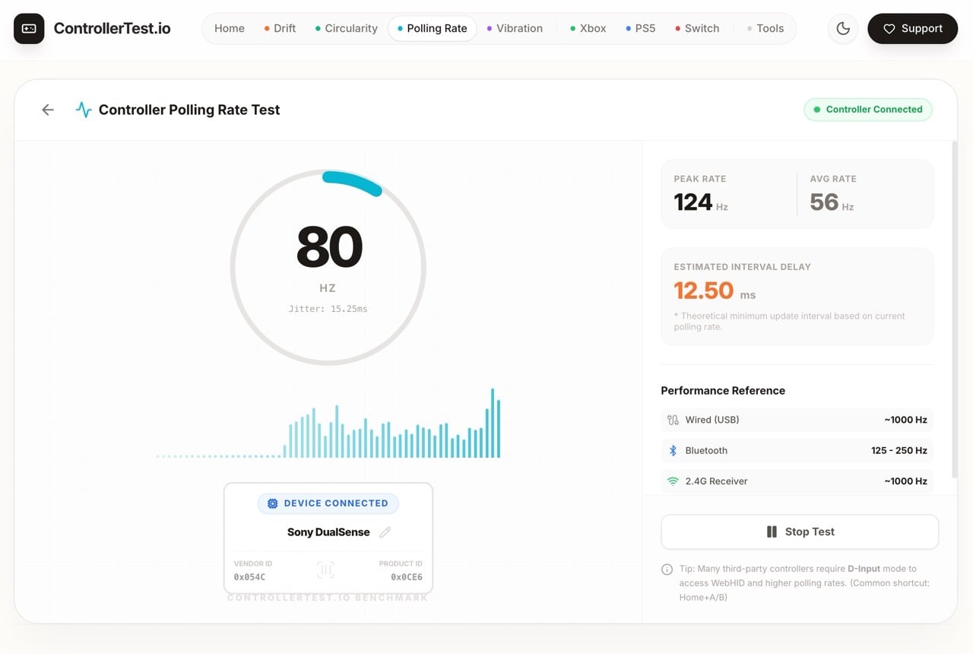Click the heart icon on the Support button
The height and width of the screenshot is (654, 973).
click(x=889, y=28)
